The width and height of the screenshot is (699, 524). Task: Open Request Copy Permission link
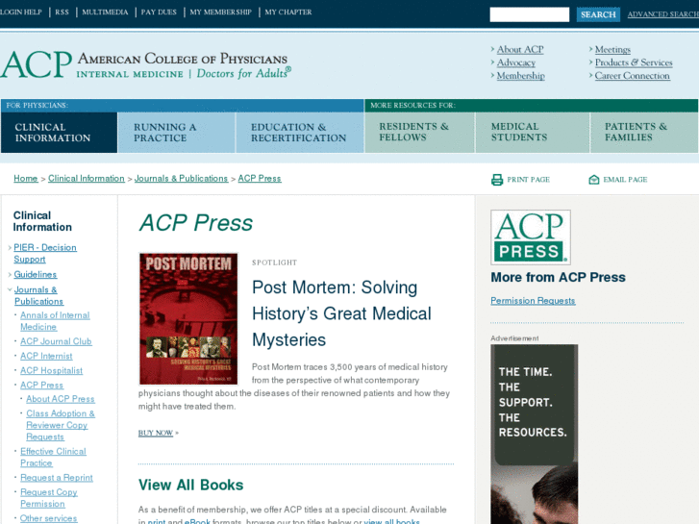tap(49, 498)
